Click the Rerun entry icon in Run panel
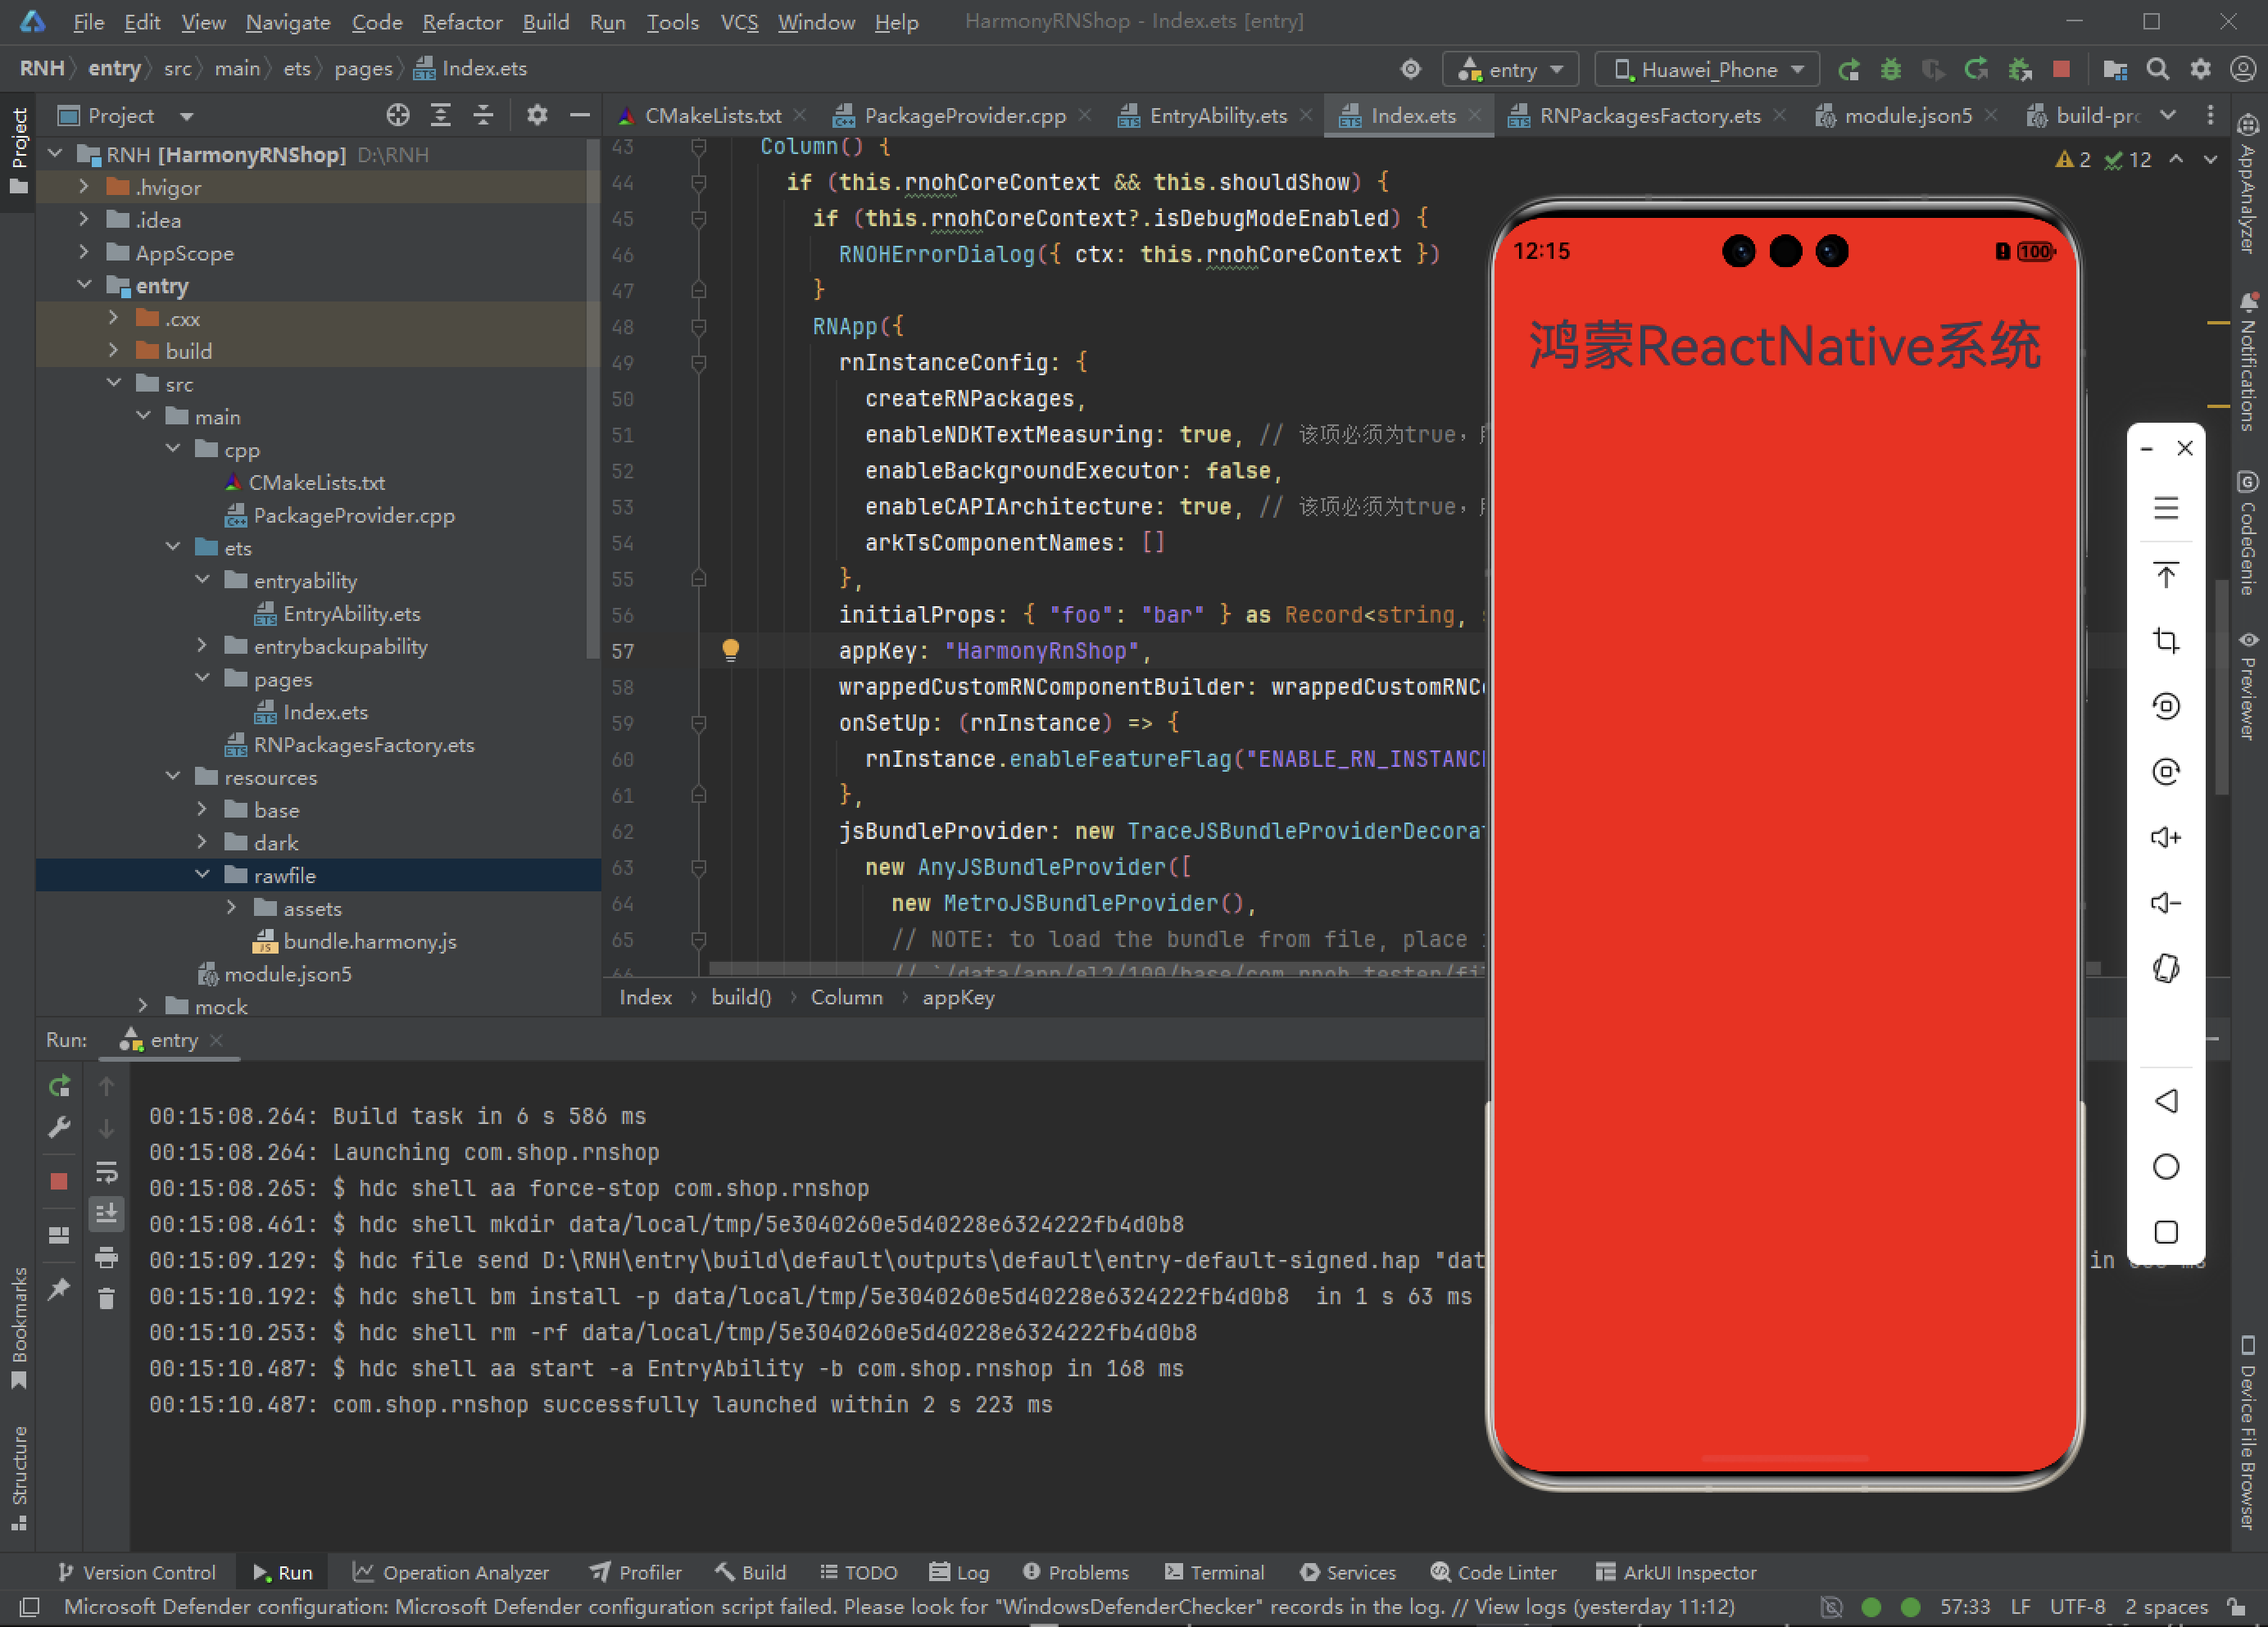Screen dimensions: 2268x1627 (59, 1086)
